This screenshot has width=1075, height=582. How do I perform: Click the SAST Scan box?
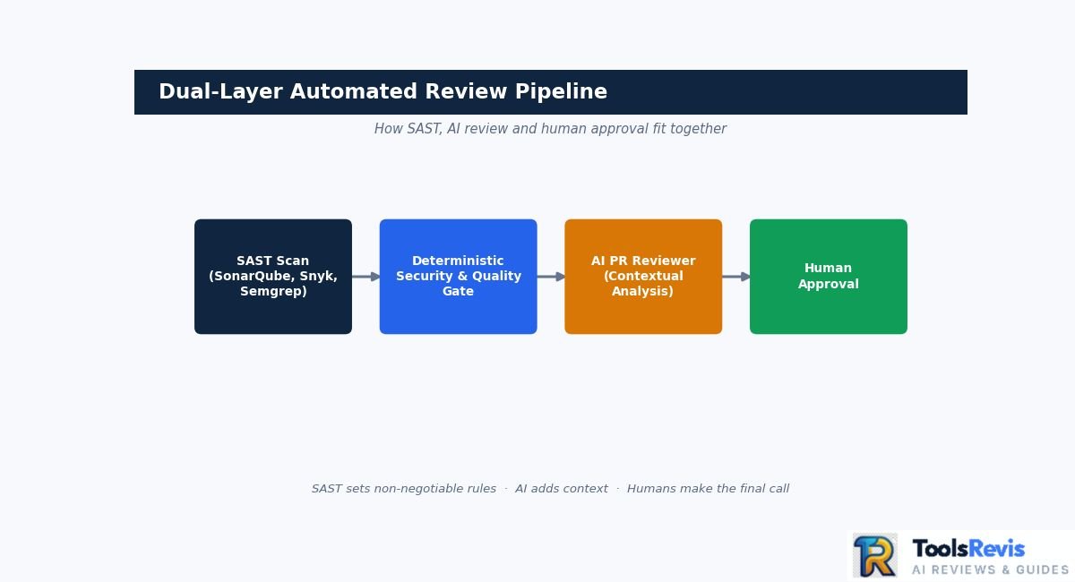273,277
